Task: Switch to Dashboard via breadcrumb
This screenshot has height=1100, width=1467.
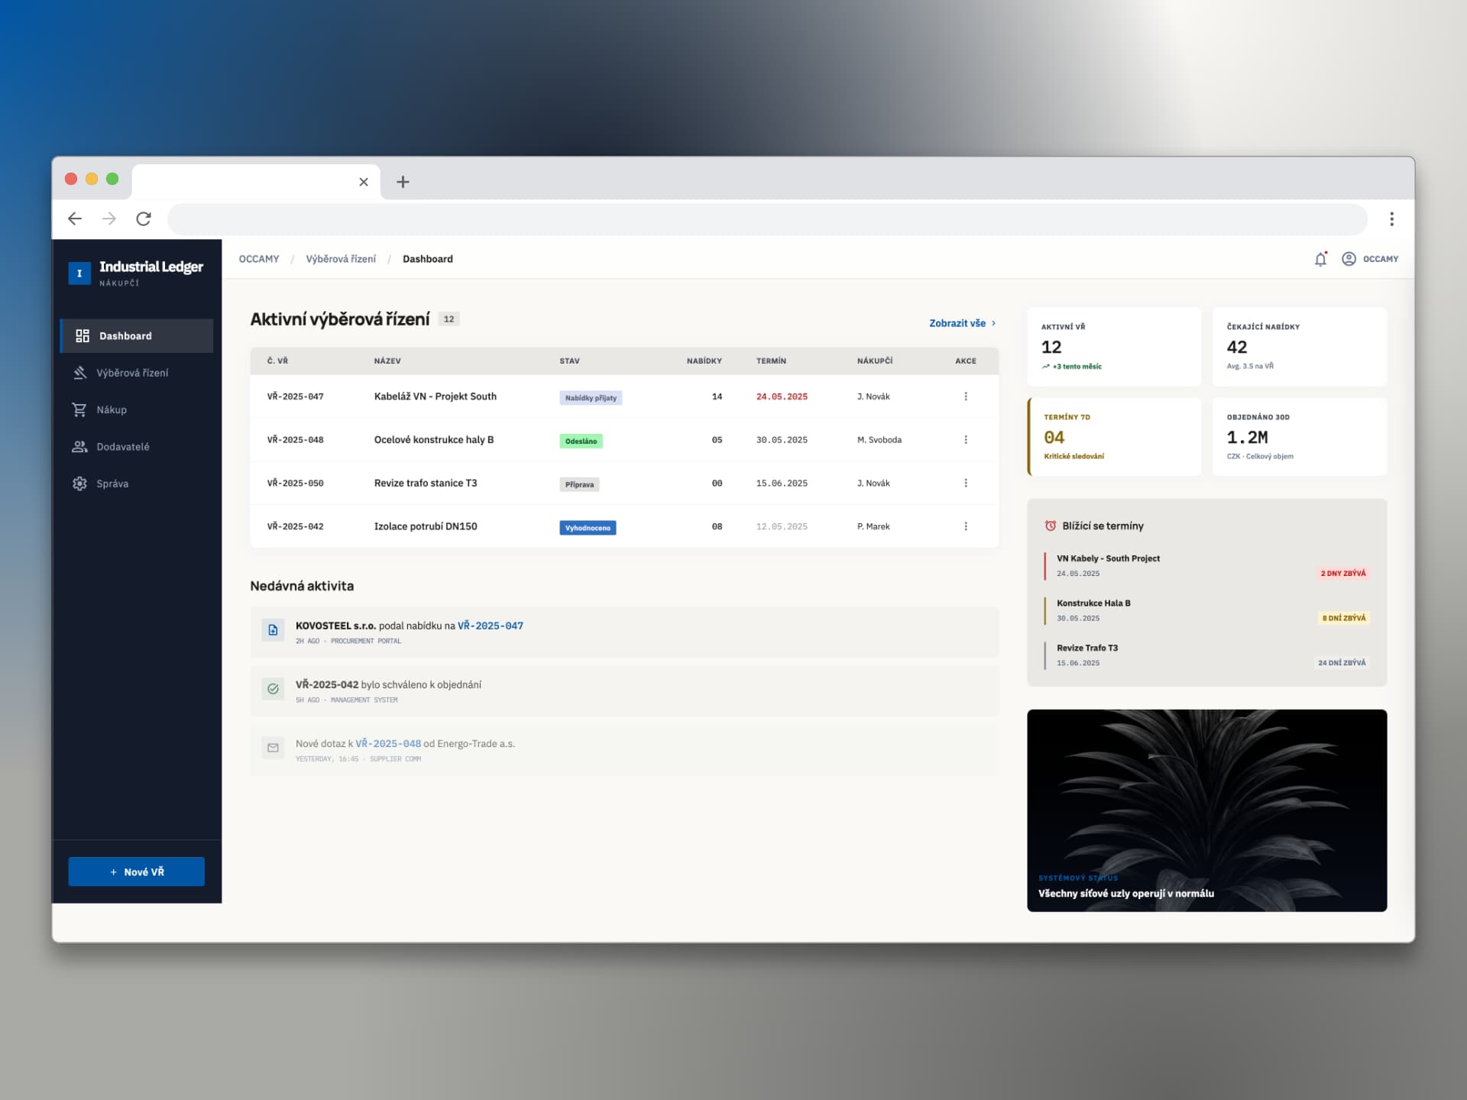Action: [428, 259]
